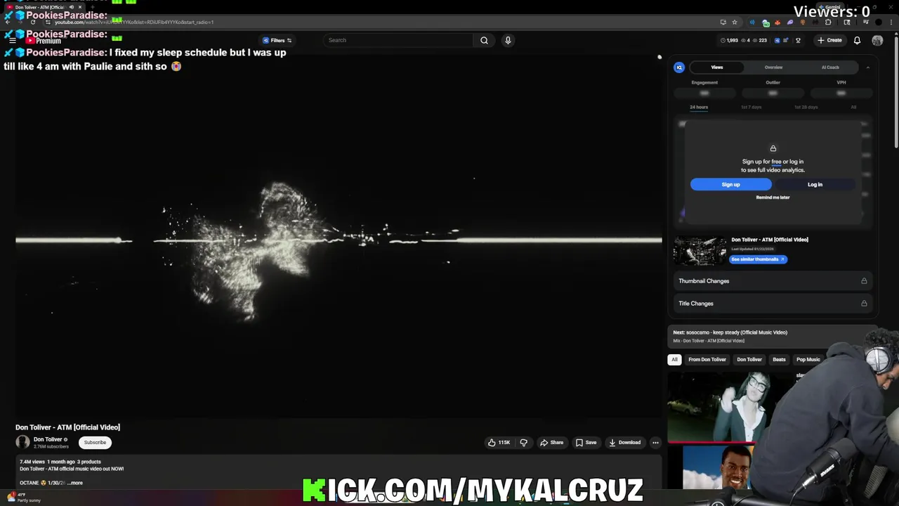This screenshot has height=506, width=899.
Task: Click the address bar URL
Action: [133, 22]
